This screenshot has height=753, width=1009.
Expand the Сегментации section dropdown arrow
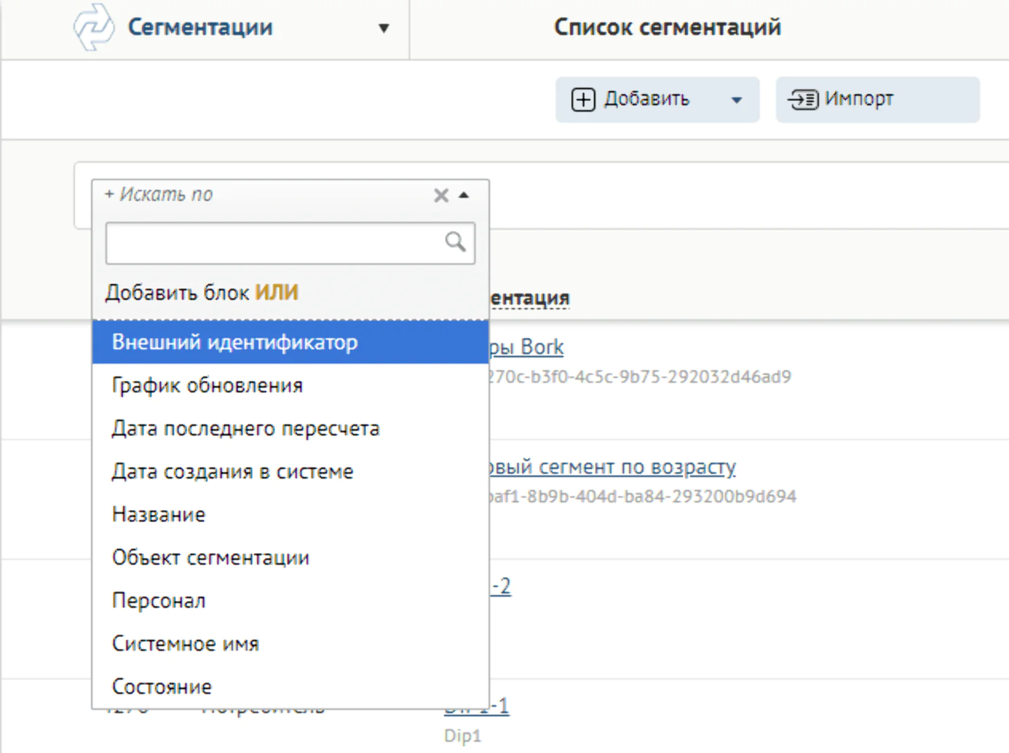point(383,28)
